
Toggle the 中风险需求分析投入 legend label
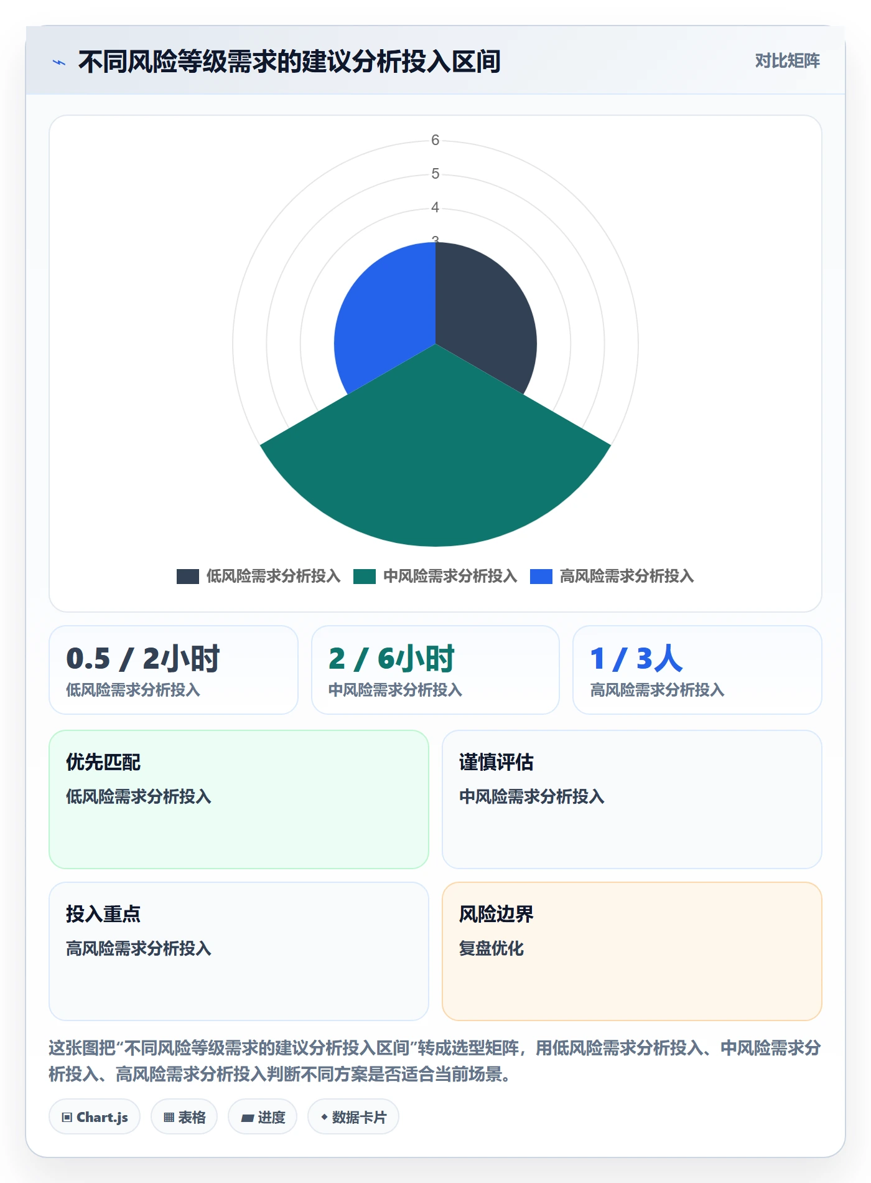click(450, 576)
